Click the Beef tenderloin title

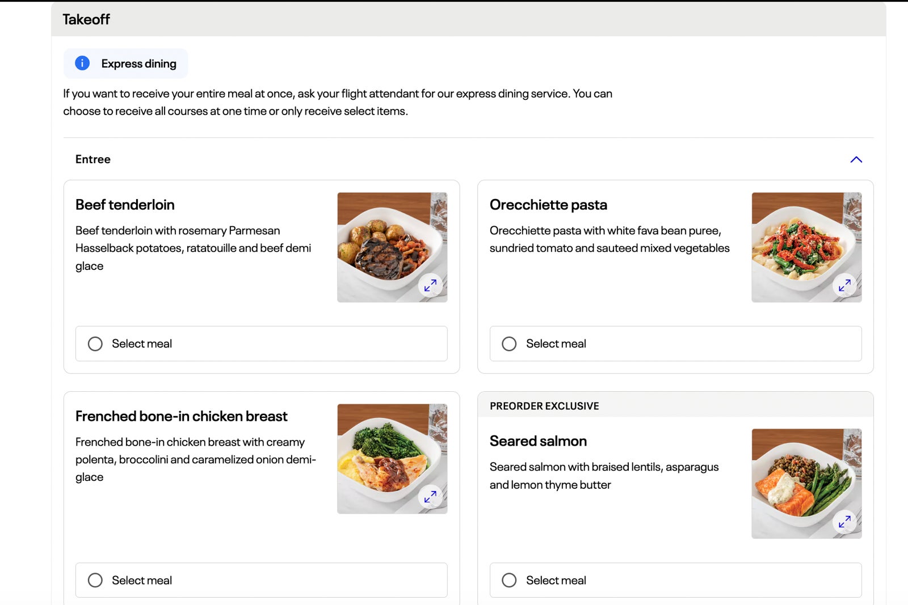[125, 205]
